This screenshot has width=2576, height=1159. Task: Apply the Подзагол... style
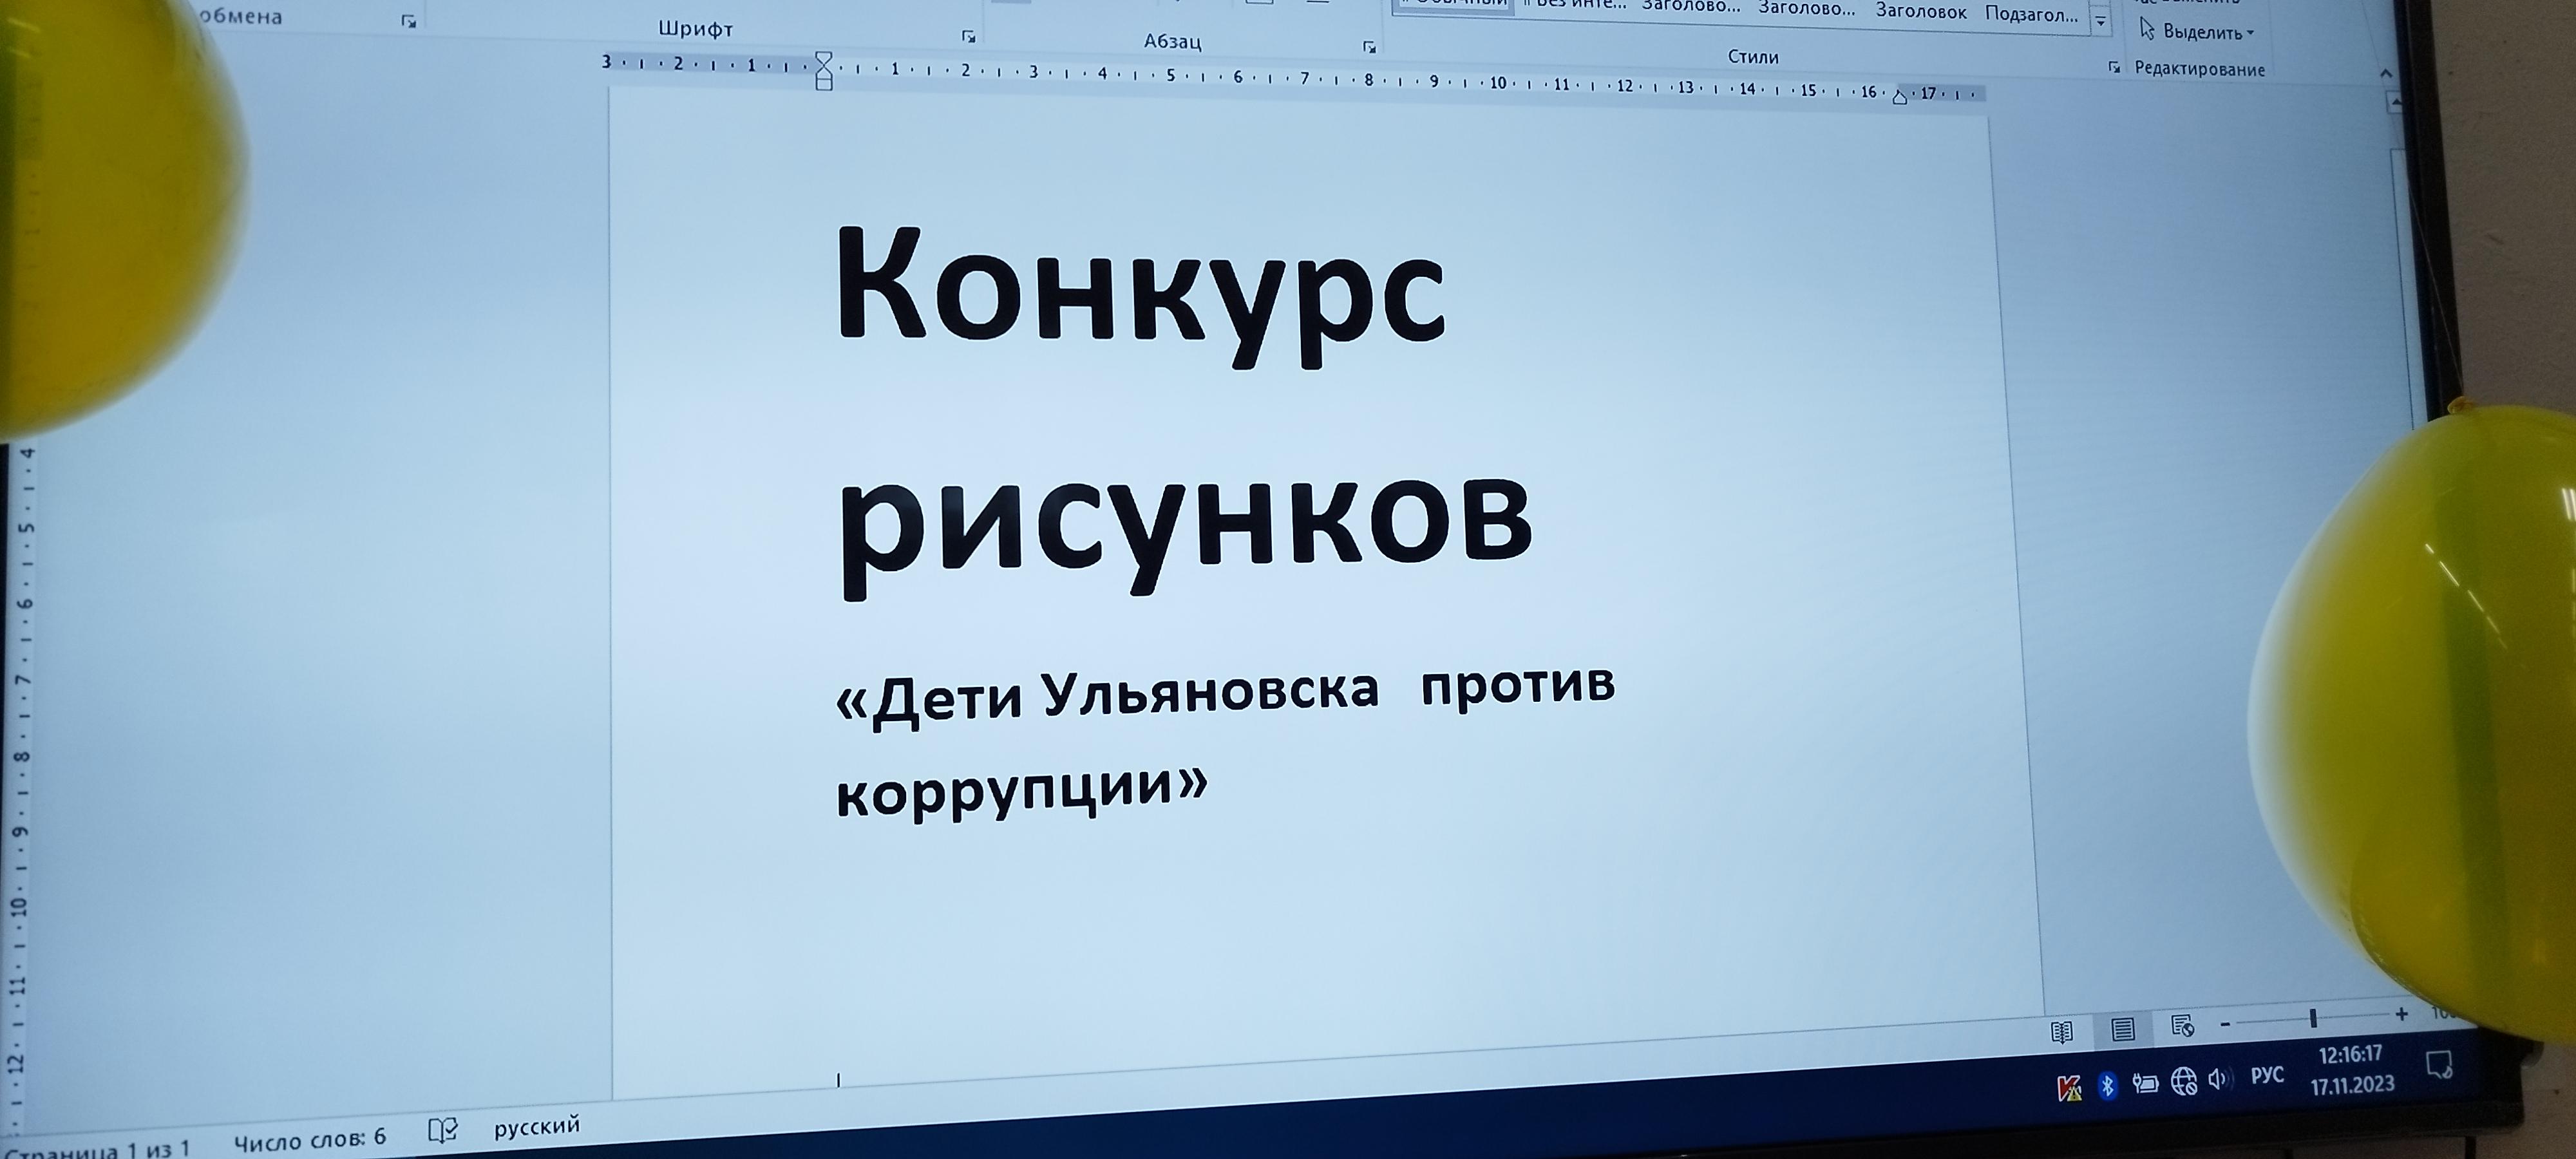2031,14
